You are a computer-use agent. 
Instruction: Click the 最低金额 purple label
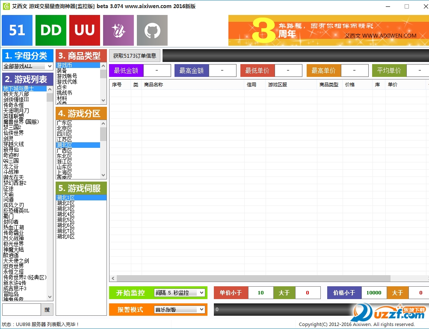pyautogui.click(x=126, y=71)
